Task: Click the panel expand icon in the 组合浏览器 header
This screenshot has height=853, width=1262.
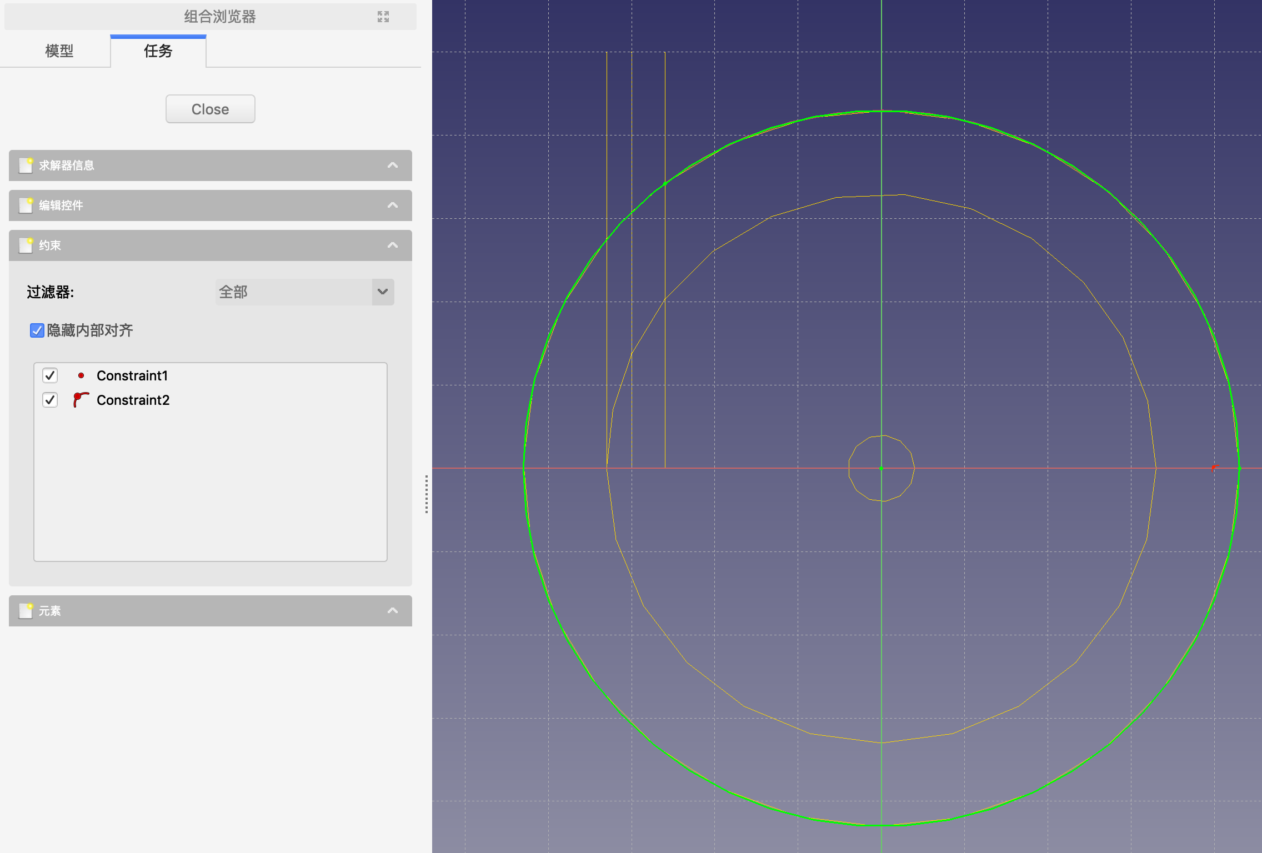Action: (x=383, y=17)
